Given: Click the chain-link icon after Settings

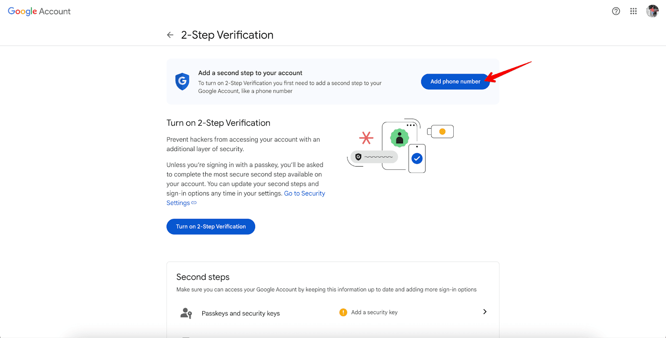Looking at the screenshot, I should click(194, 203).
